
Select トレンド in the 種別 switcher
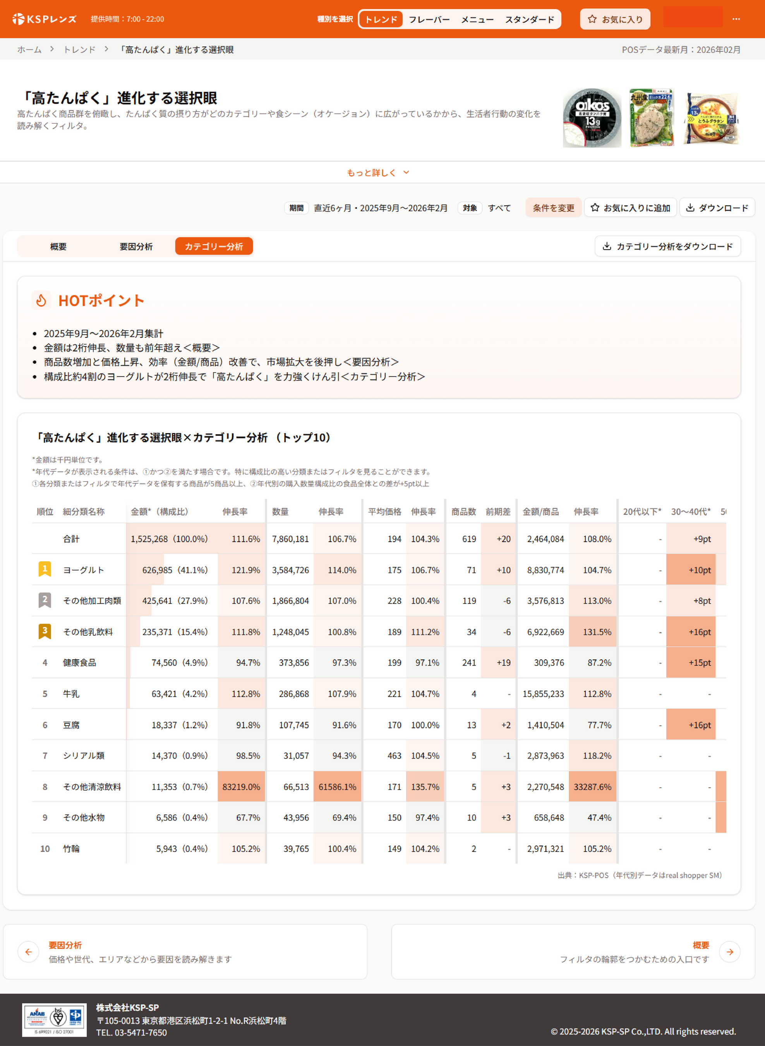click(381, 19)
